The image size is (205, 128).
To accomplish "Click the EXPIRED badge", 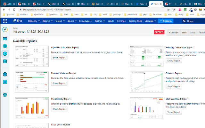I will pos(159,32).
